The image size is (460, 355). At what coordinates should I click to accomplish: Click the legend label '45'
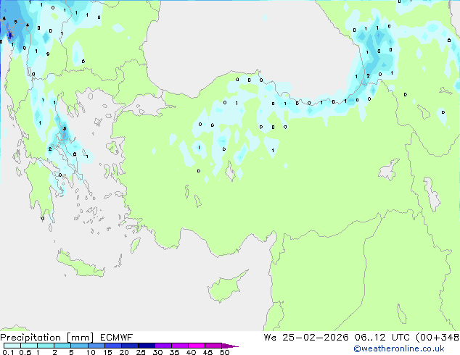(x=208, y=352)
